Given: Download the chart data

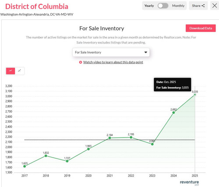Looking at the screenshot, I should point(201,28).
